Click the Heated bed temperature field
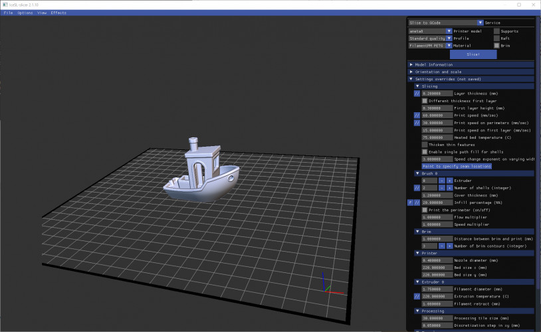The image size is (541, 332). 437,137
